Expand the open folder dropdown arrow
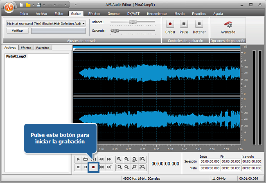The width and height of the screenshot is (266, 183). [x=34, y=4]
